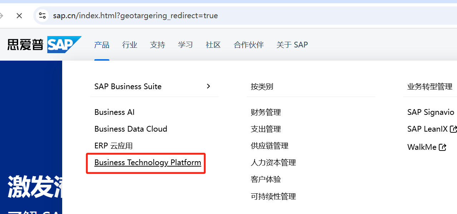Image resolution: width=457 pixels, height=214 pixels.
Task: Open the 学习 menu
Action: pyautogui.click(x=185, y=45)
